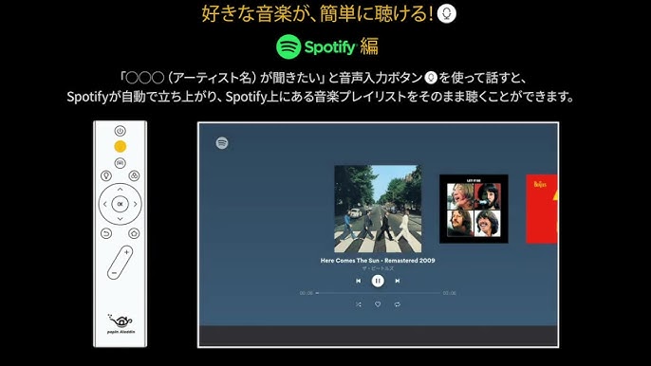Click volume minus on the remote

coord(114,273)
